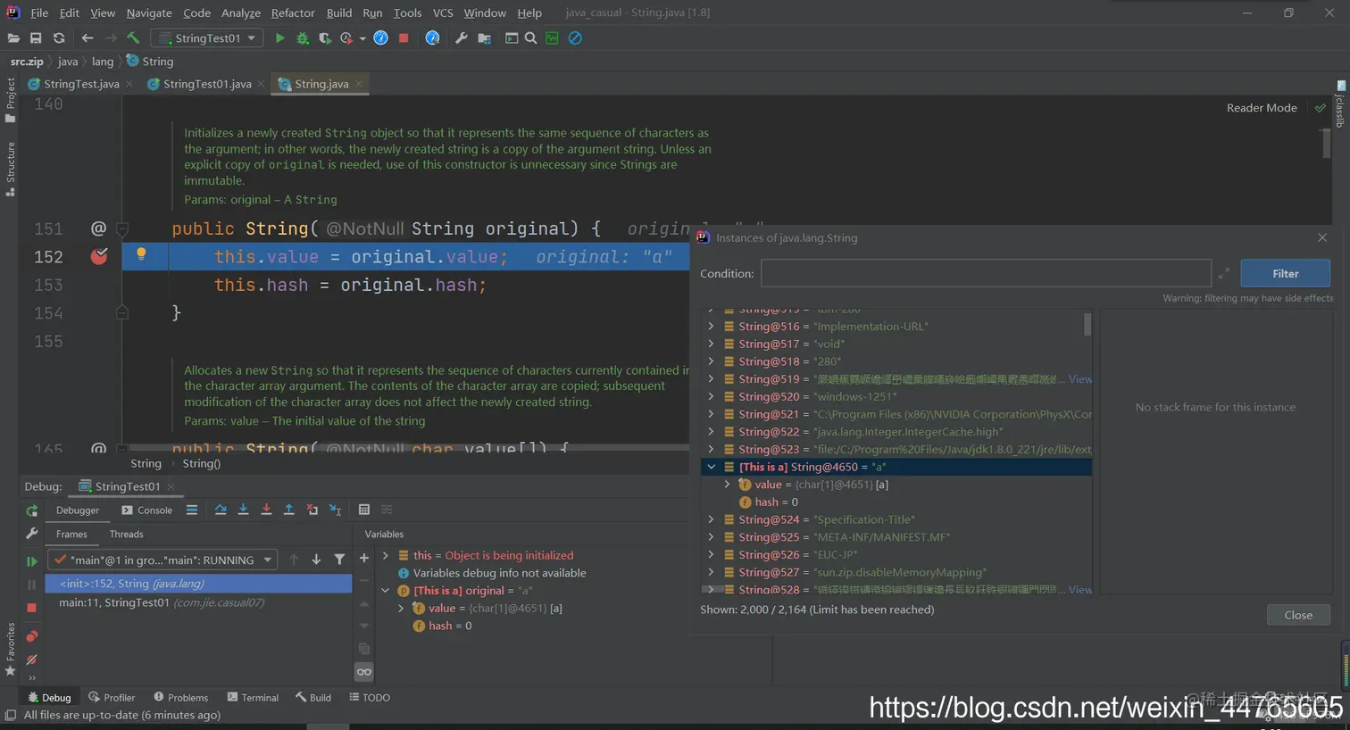Run with coverage shield icon
Screen dimensions: 1350x730
click(x=325, y=38)
